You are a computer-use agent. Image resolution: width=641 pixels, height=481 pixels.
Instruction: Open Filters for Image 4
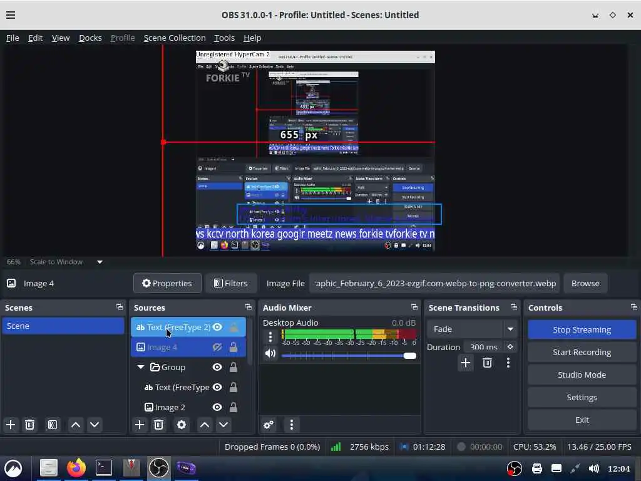[x=231, y=284]
